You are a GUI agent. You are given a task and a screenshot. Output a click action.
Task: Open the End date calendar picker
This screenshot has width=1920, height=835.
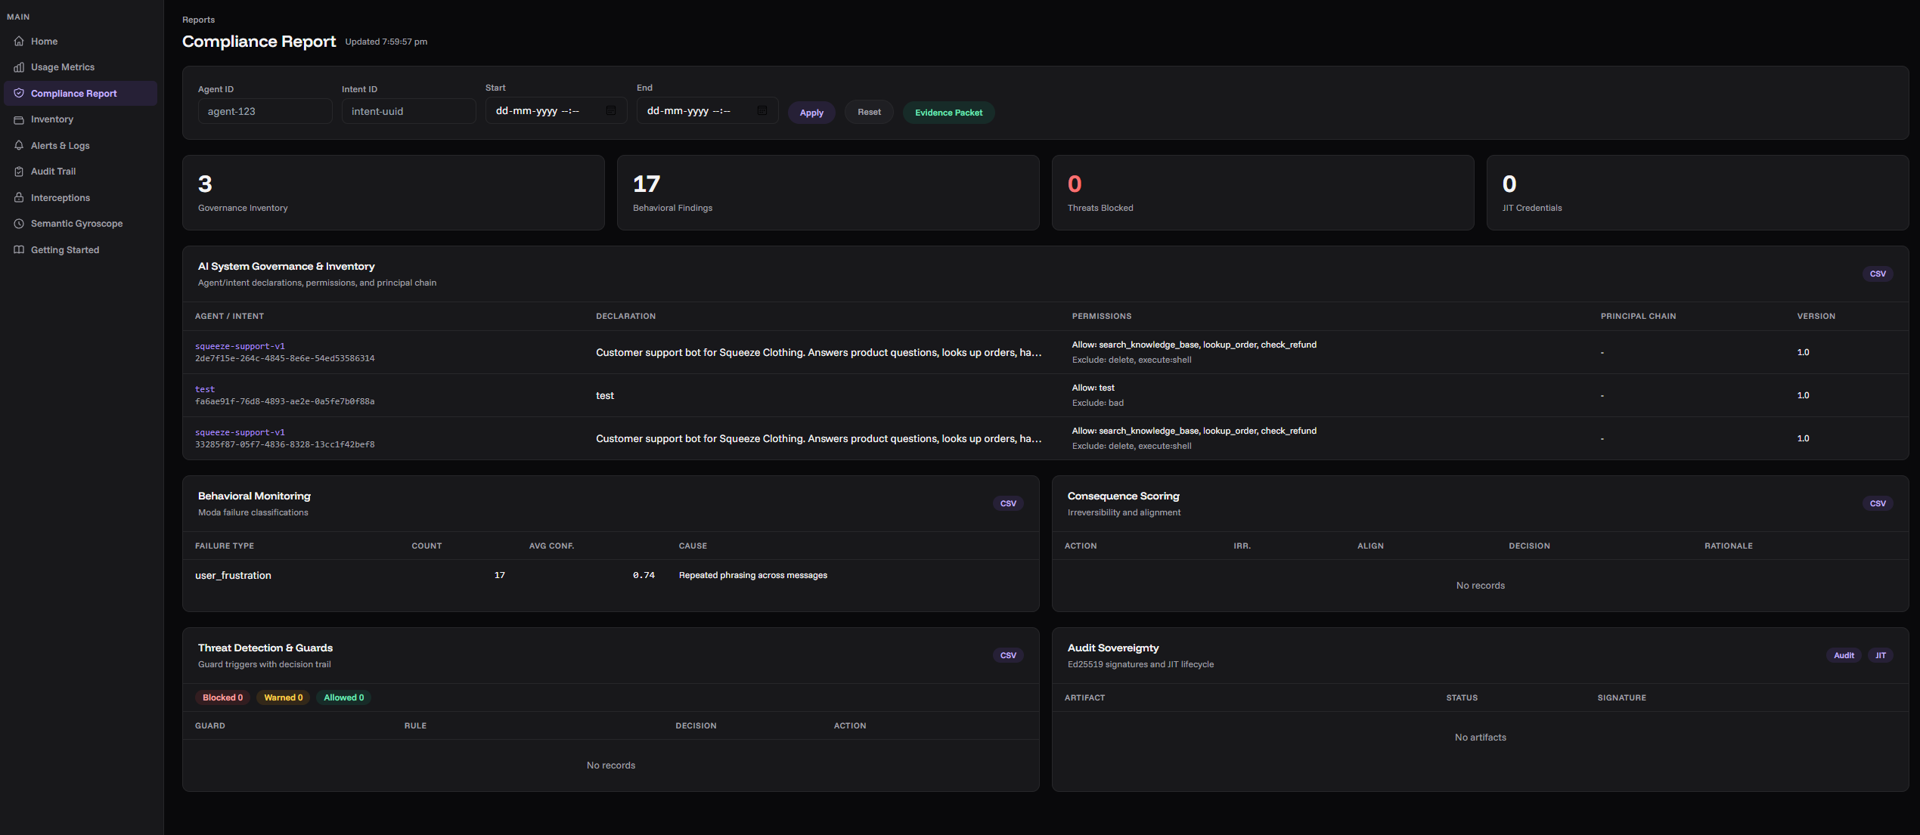click(762, 111)
